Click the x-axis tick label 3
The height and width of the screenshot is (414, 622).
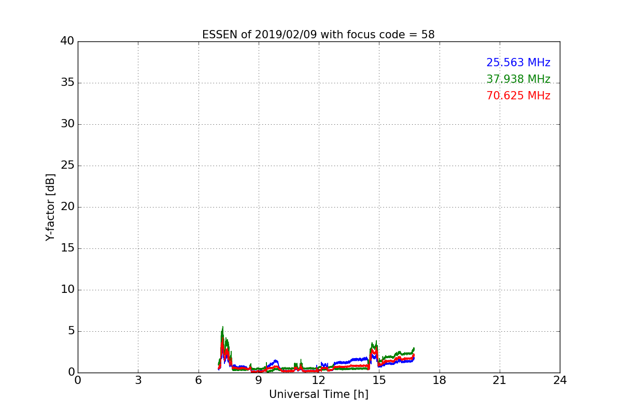coord(138,380)
